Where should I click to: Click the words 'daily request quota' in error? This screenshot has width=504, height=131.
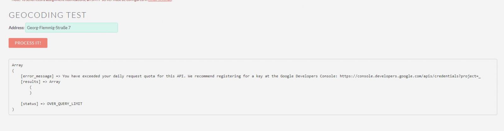(x=134, y=76)
